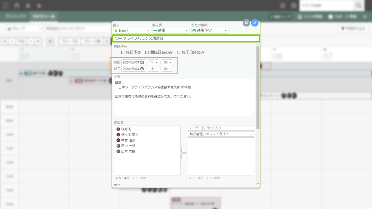Click the search magnifier in top bar
The image size is (372, 209).
[x=358, y=6]
